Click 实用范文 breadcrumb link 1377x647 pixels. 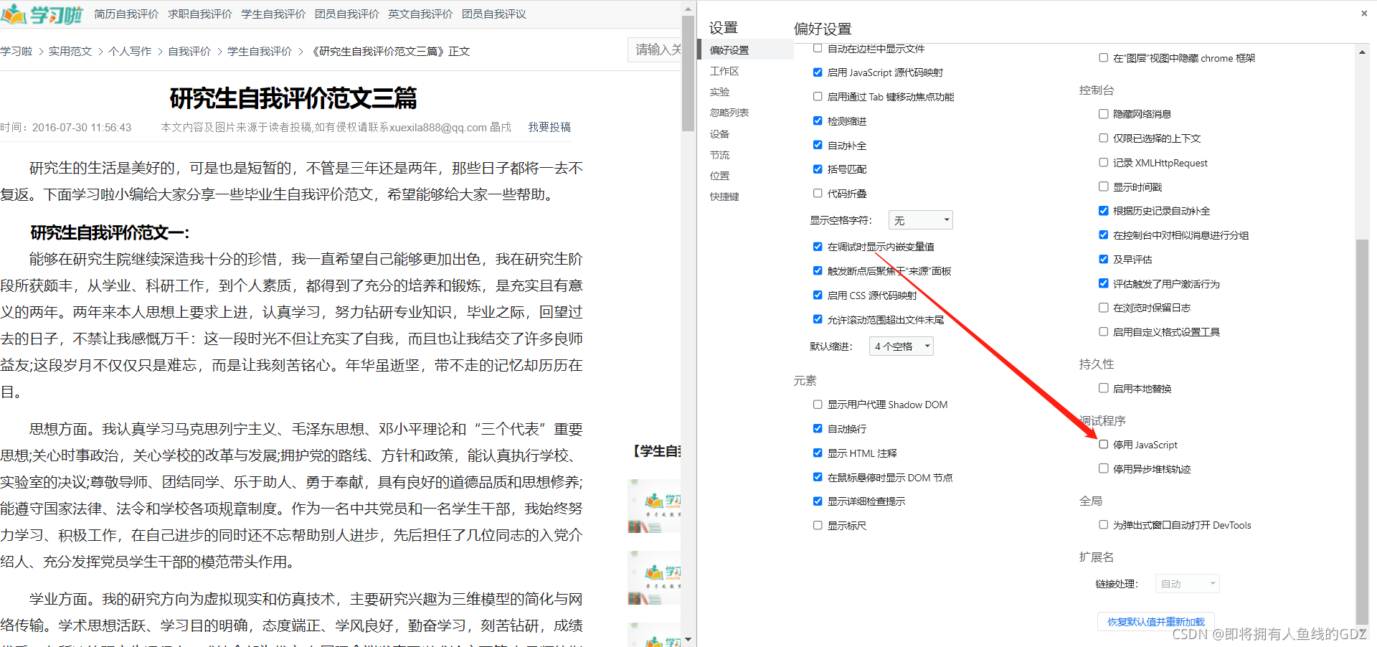tap(70, 52)
